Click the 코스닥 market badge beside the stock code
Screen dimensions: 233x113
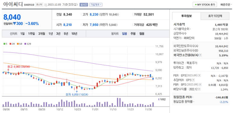[39, 5]
